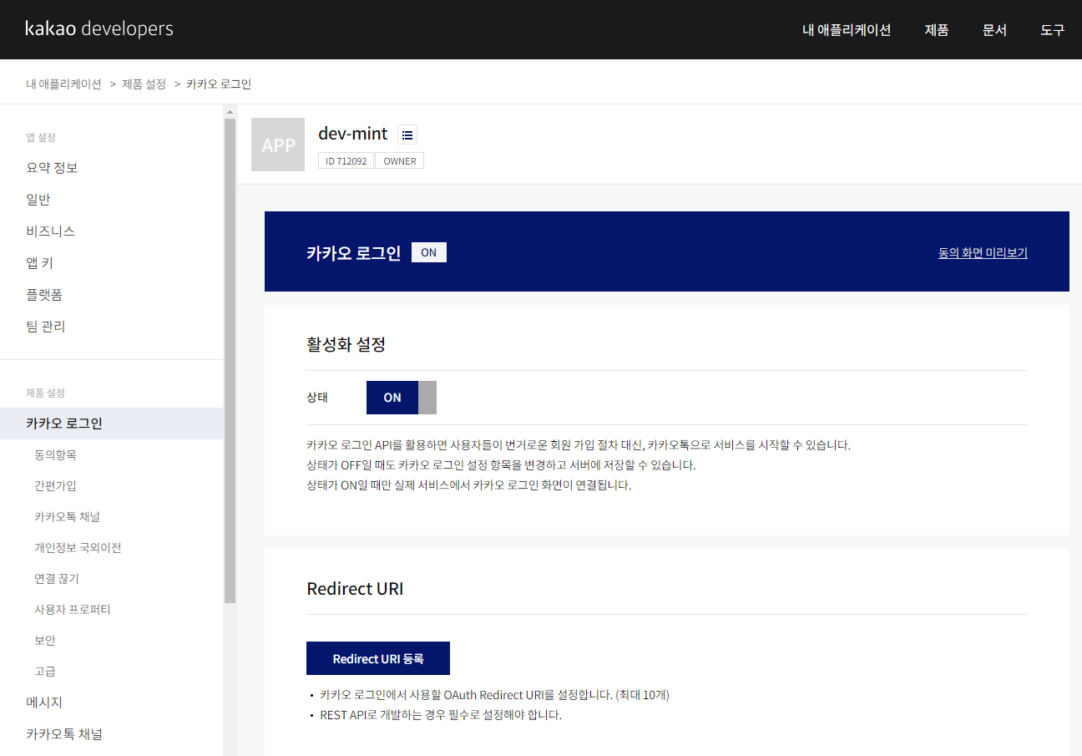The width and height of the screenshot is (1082, 756).
Task: Open 고급 submenu item
Action: click(x=45, y=671)
